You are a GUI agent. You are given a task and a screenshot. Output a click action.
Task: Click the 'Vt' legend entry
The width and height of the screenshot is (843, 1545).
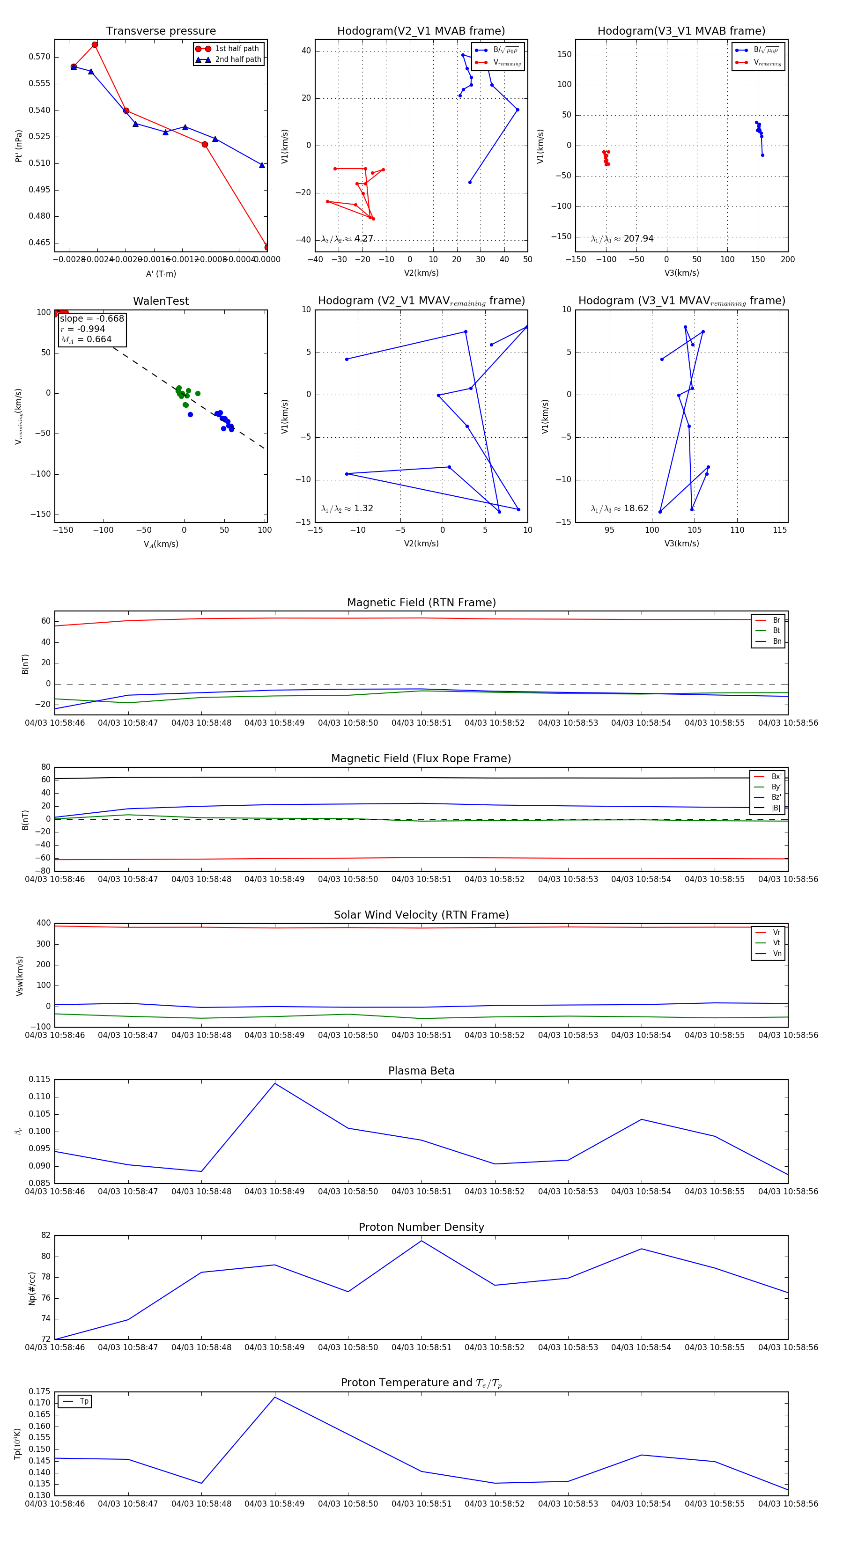click(769, 943)
